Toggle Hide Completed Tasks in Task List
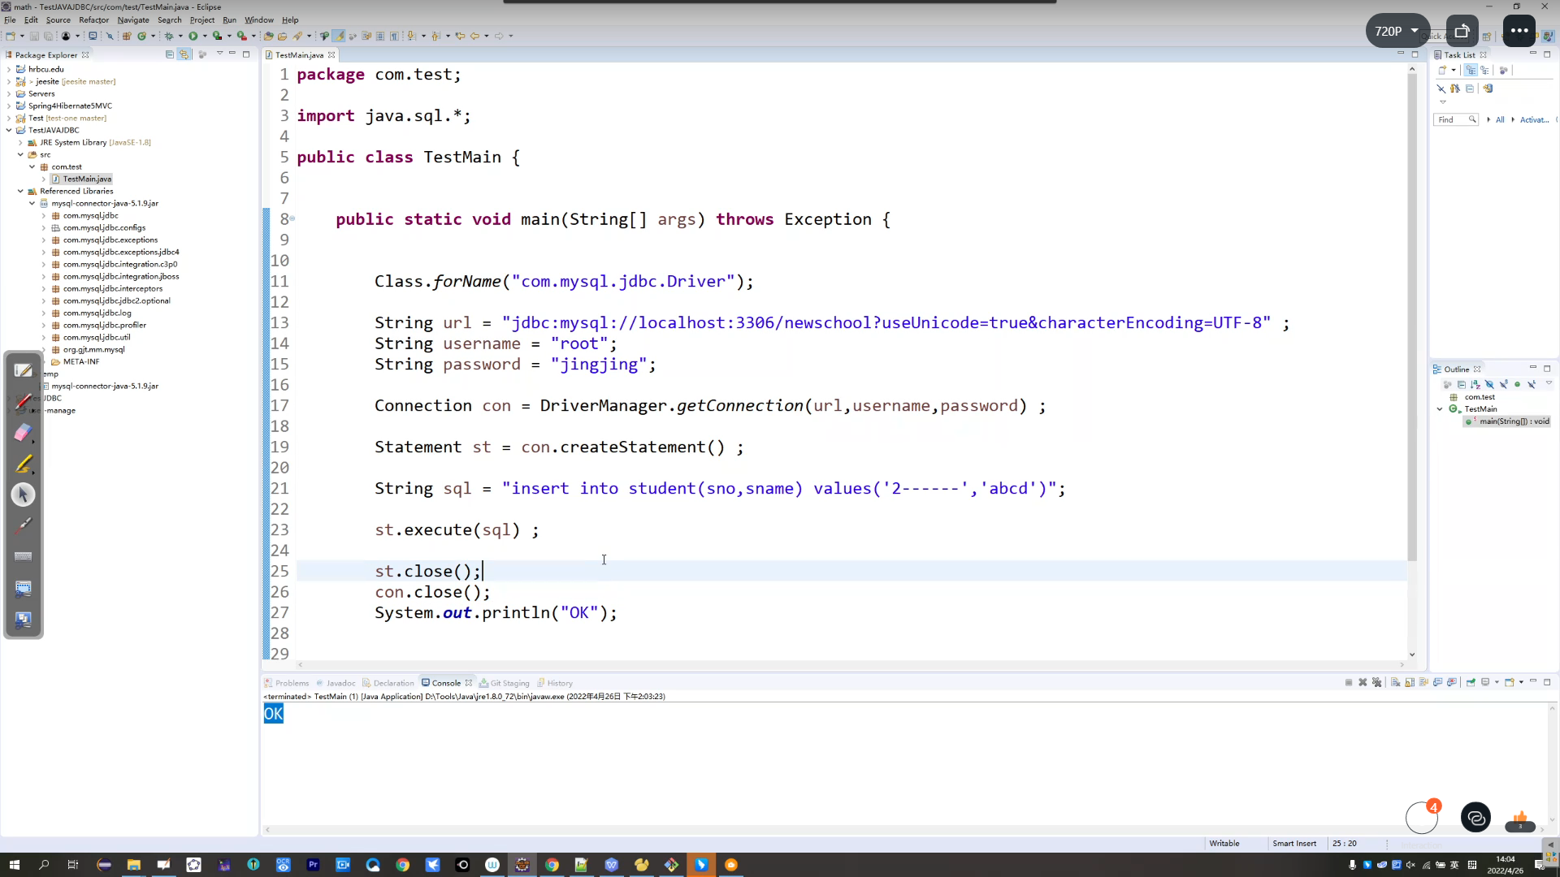1560x877 pixels. [1441, 89]
